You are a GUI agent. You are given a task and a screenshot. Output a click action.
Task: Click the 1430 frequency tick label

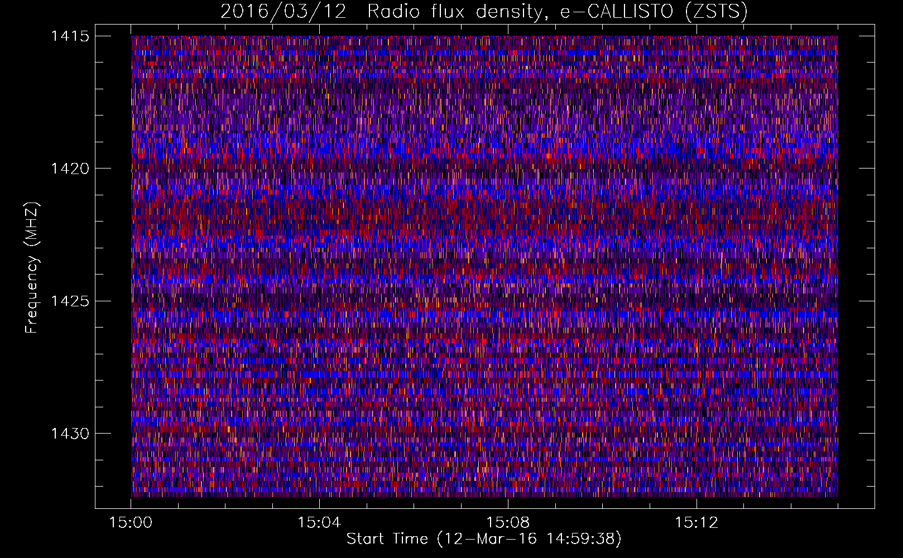pyautogui.click(x=70, y=434)
